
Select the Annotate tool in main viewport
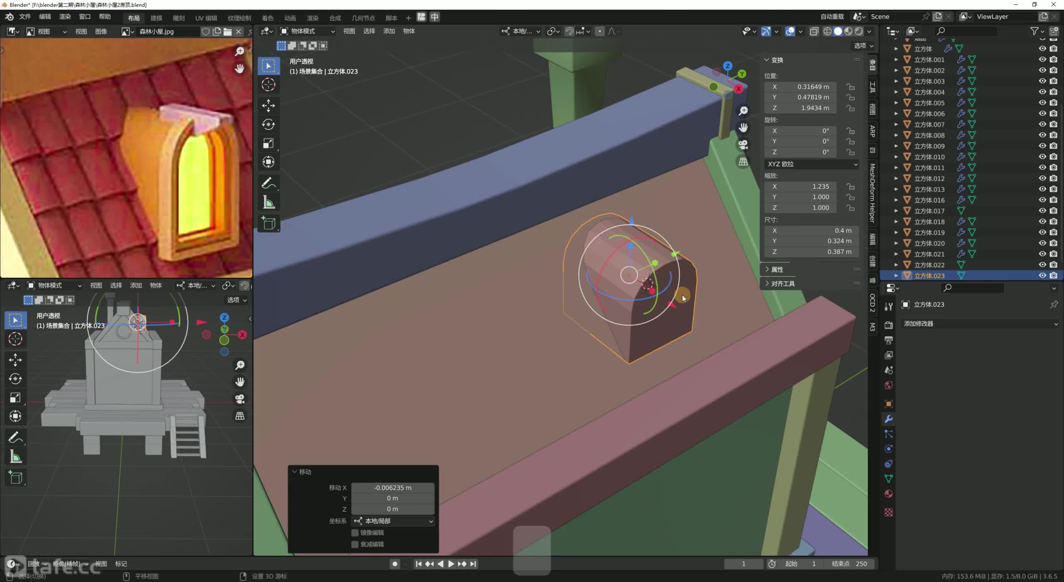click(268, 183)
